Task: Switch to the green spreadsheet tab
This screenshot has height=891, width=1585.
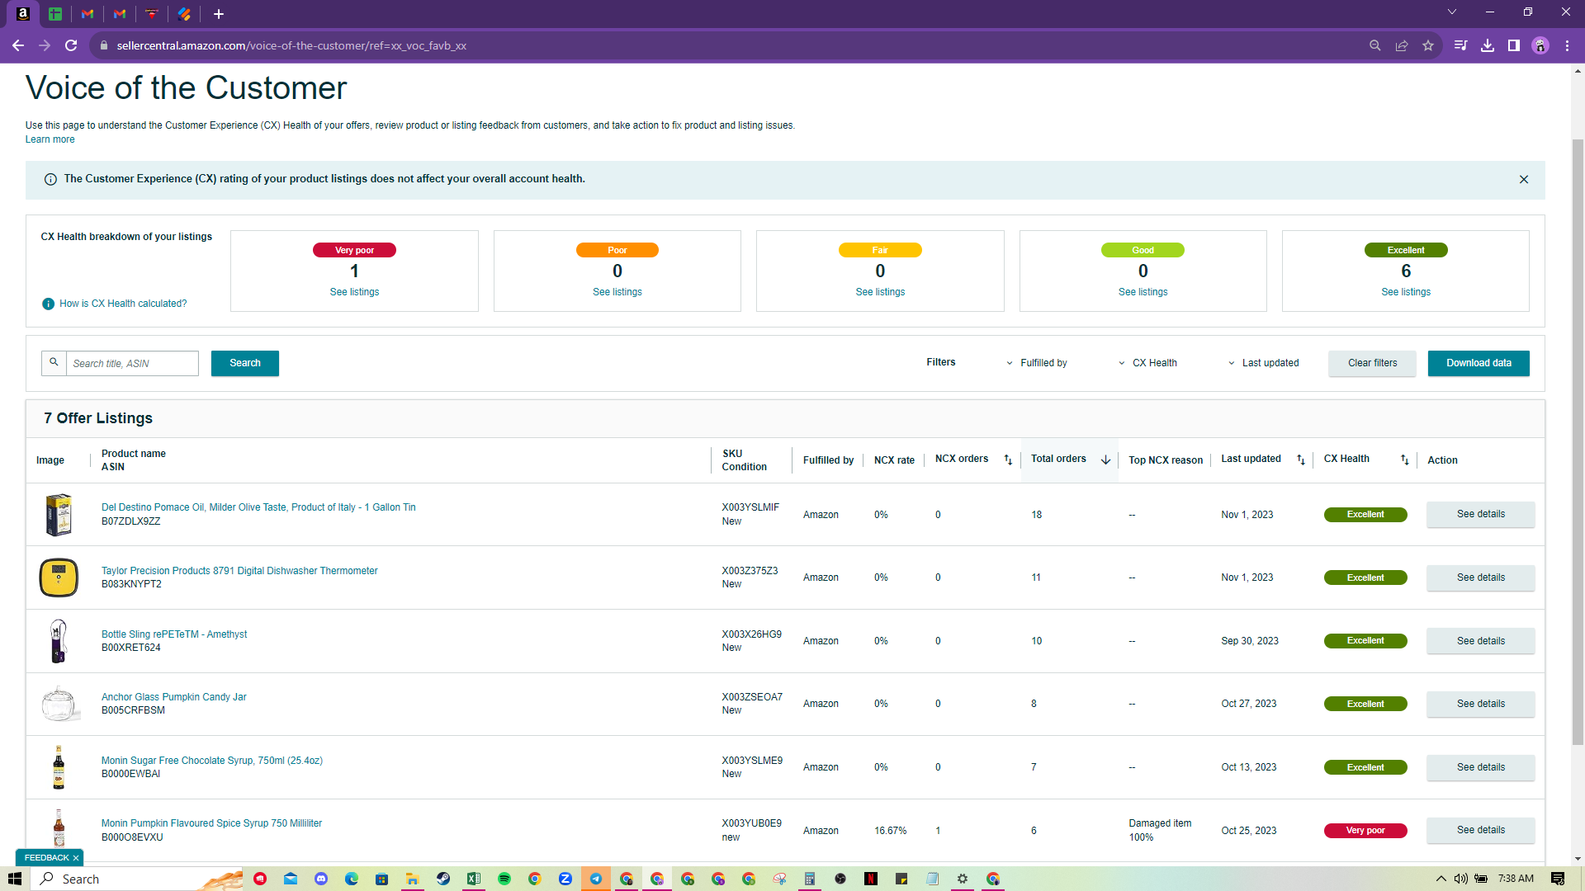Action: (x=55, y=14)
